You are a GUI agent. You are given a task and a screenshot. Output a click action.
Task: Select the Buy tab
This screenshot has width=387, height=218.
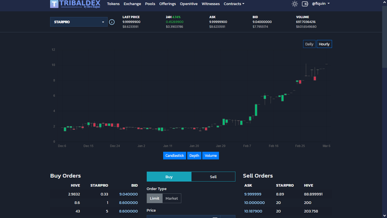[x=169, y=177]
